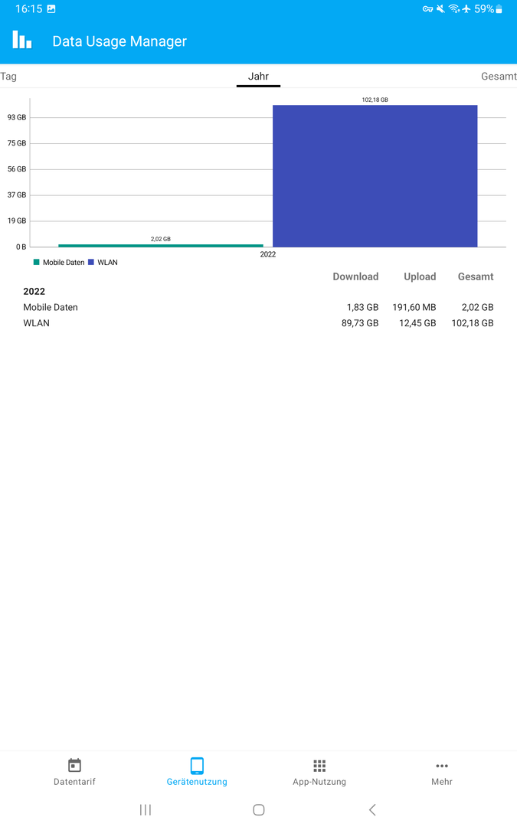
Task: Tap the Mobile Daten table row label
Action: click(x=51, y=307)
